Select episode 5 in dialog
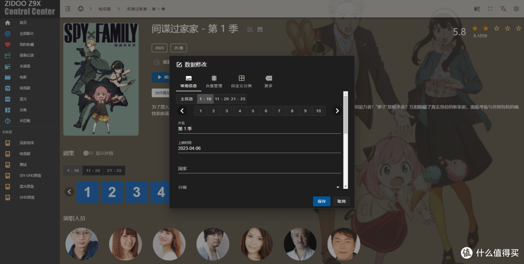The image size is (524, 264). coord(253,111)
